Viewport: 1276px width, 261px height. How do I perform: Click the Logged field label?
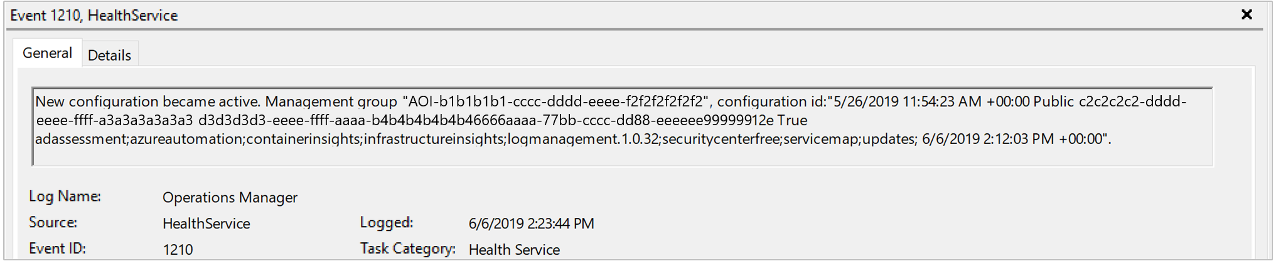pyautogui.click(x=386, y=222)
